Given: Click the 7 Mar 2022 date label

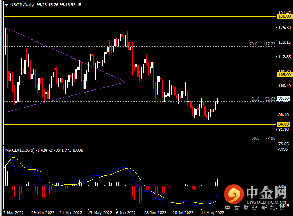Looking at the screenshot, I should [14, 213].
